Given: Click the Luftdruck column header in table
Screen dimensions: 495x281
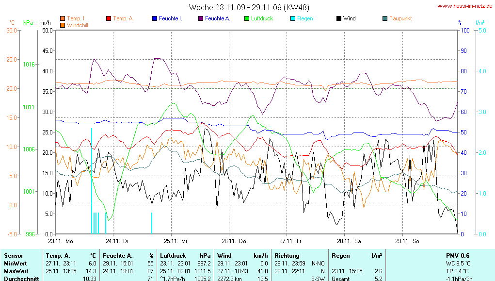Looking at the screenshot, I should 173,255.
